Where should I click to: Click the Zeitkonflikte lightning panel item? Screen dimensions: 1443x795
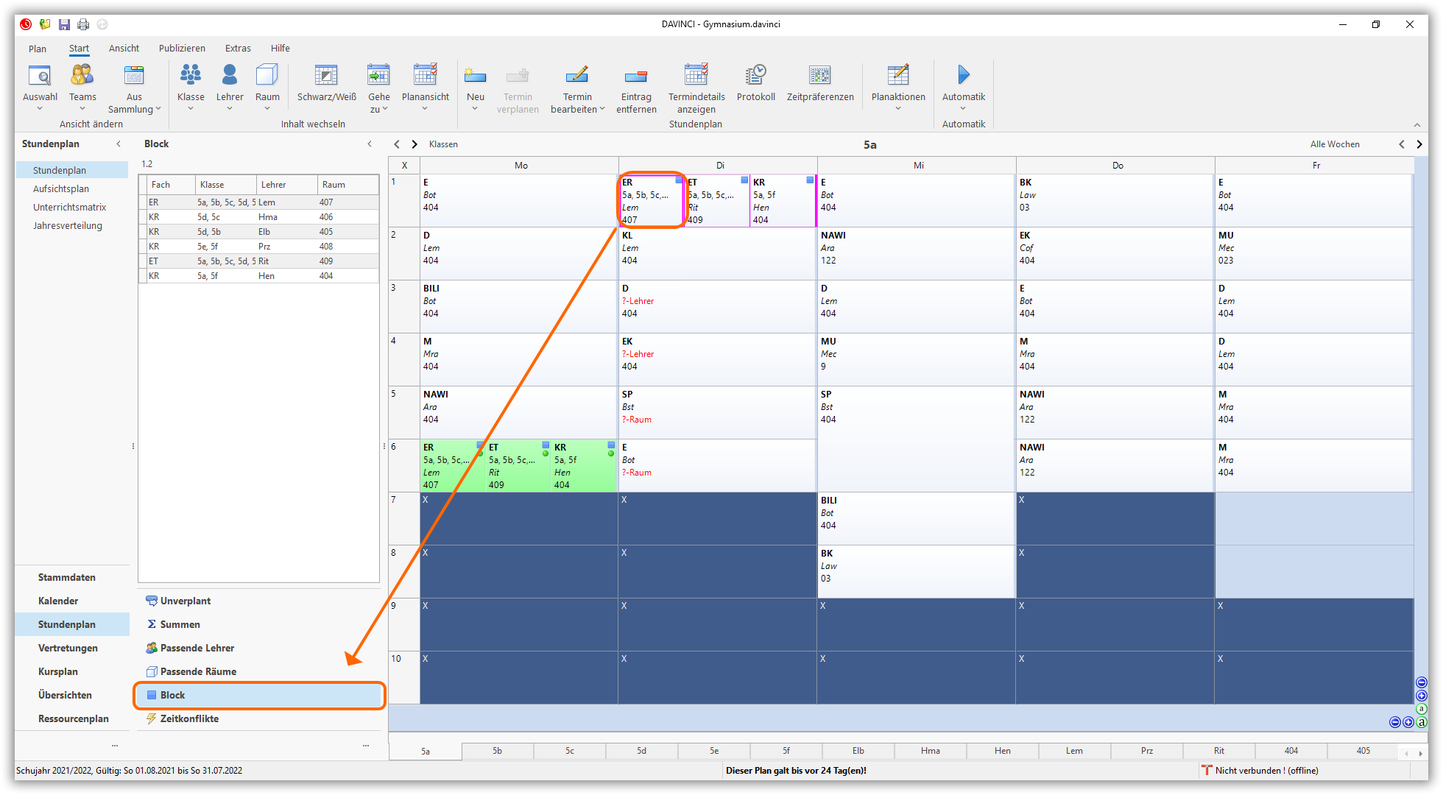[189, 718]
